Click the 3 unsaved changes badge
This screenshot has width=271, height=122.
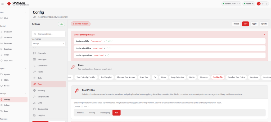coord(81,24)
